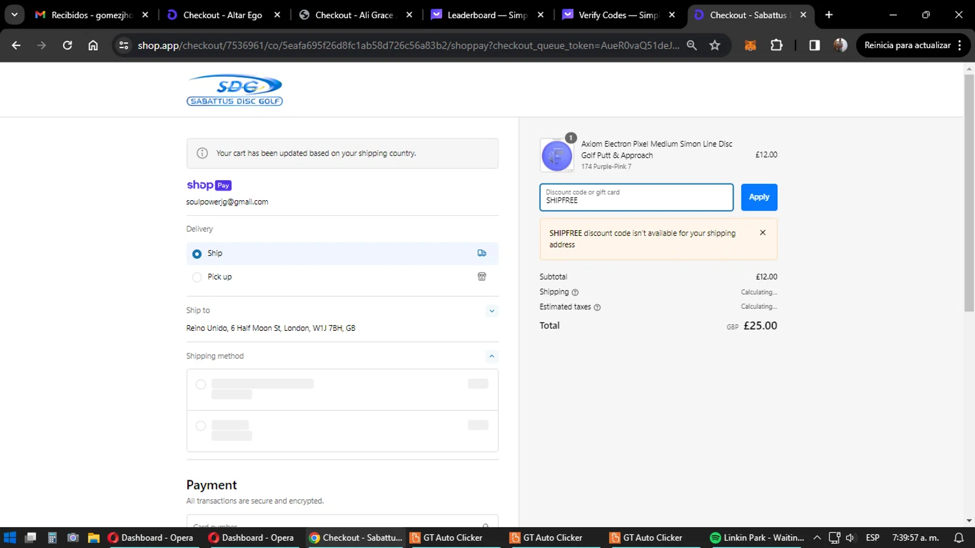Click the Sabattus Disc Golf logo
Viewport: 975px width, 548px height.
(235, 90)
